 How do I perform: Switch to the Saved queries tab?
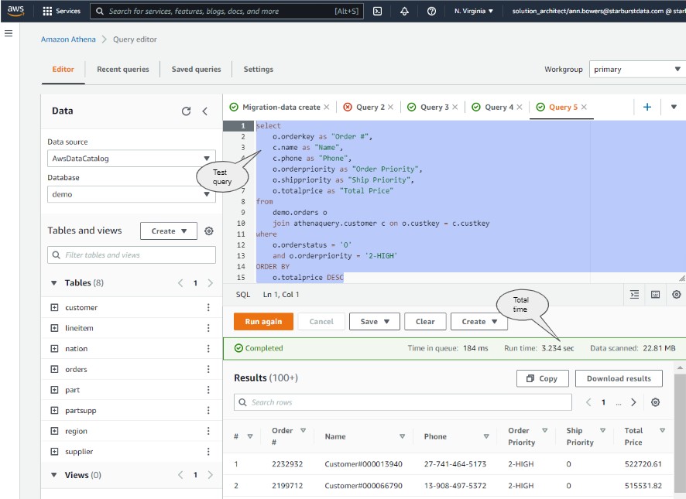point(197,69)
